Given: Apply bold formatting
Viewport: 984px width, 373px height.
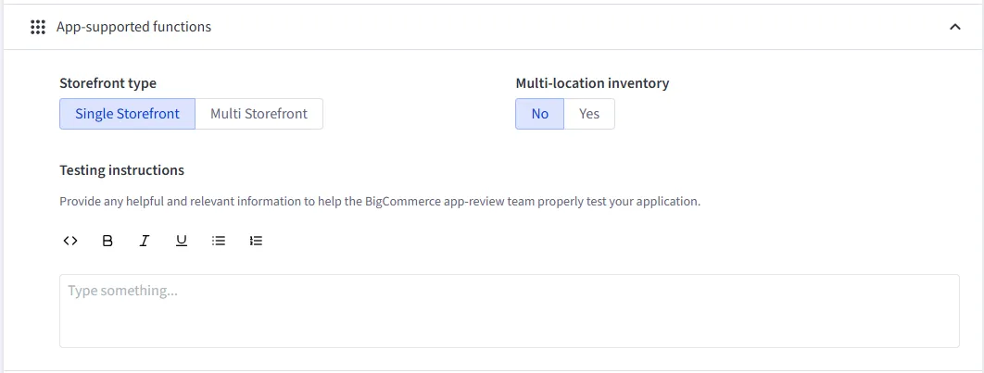Looking at the screenshot, I should click(x=107, y=241).
